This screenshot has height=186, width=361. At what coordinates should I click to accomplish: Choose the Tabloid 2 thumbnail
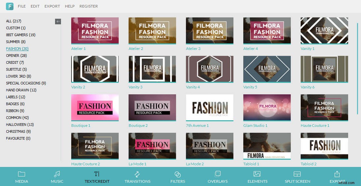(324, 146)
